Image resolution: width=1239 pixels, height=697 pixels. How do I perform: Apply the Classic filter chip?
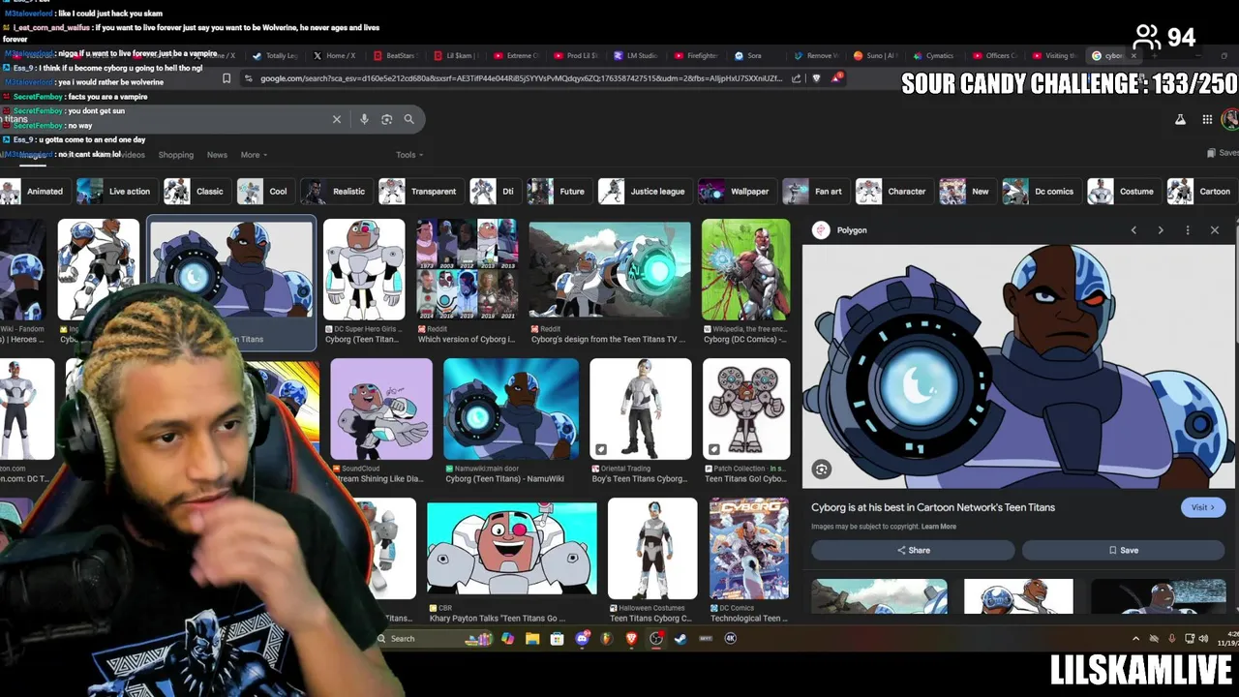point(196,192)
